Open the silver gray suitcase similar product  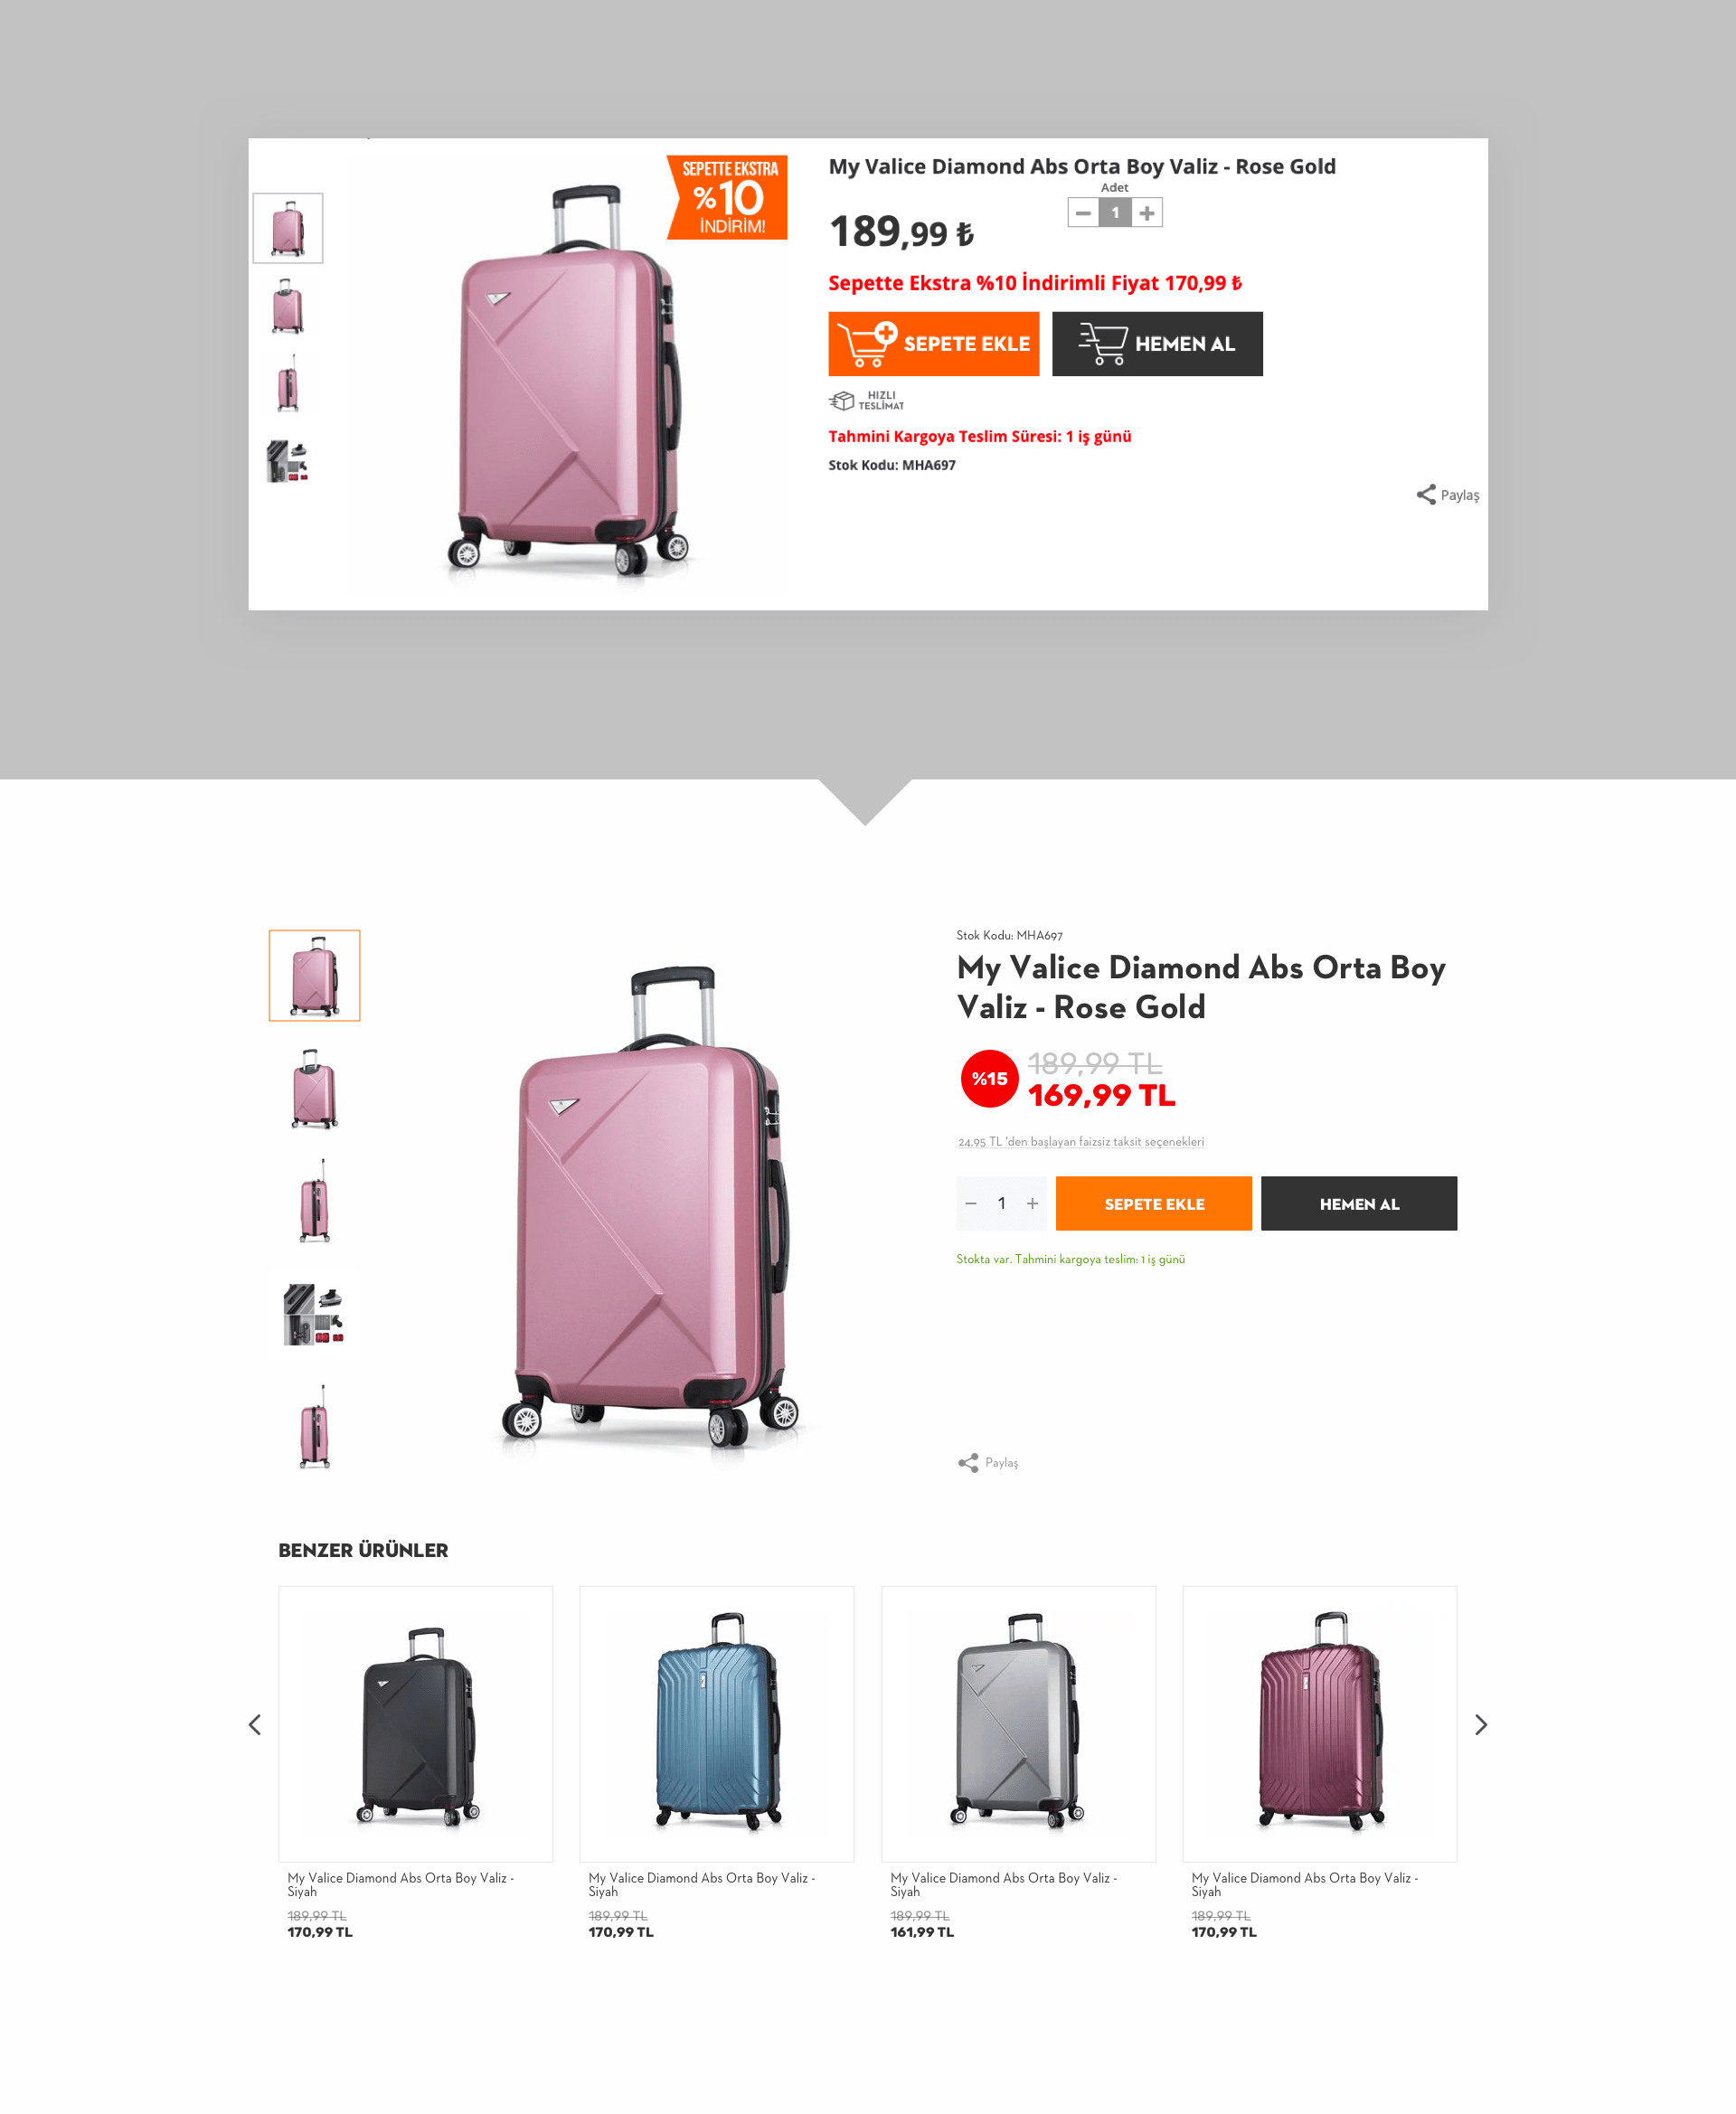(1018, 1724)
